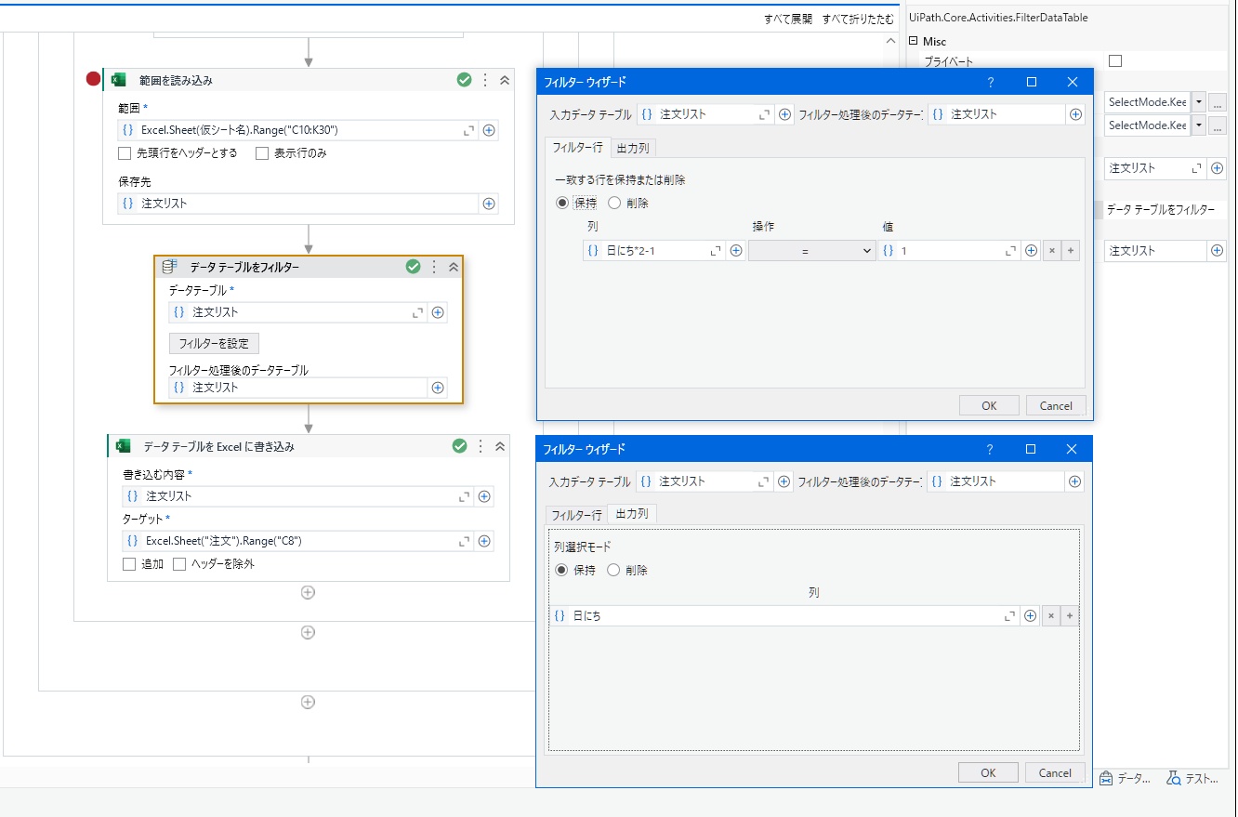Upper Filter Wizard: switch to 出力列 tab
Viewport: 1238px width, 817px height.
[x=634, y=148]
